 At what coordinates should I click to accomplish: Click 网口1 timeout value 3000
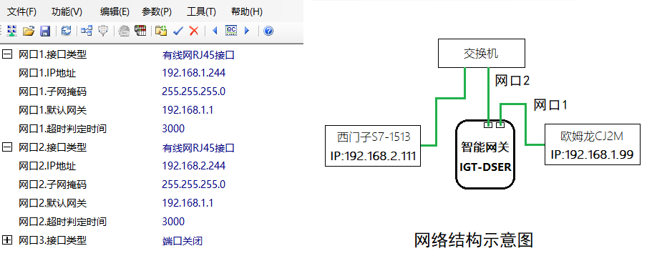tap(173, 129)
